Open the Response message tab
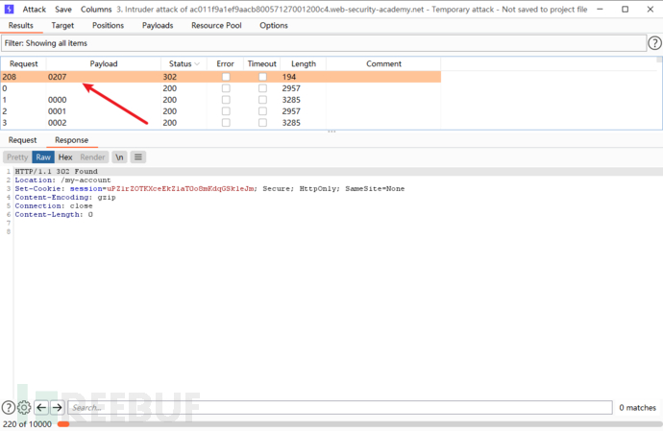This screenshot has height=431, width=663. click(x=71, y=140)
